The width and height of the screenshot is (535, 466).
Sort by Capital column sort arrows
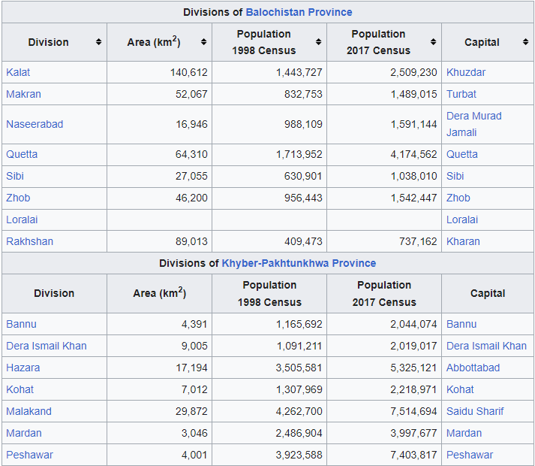click(525, 42)
